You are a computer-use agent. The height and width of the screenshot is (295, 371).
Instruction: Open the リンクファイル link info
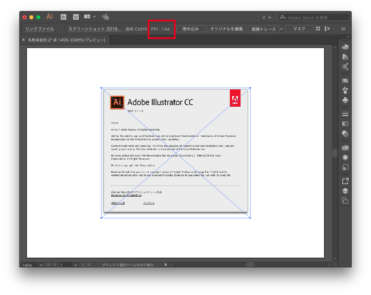pyautogui.click(x=39, y=29)
